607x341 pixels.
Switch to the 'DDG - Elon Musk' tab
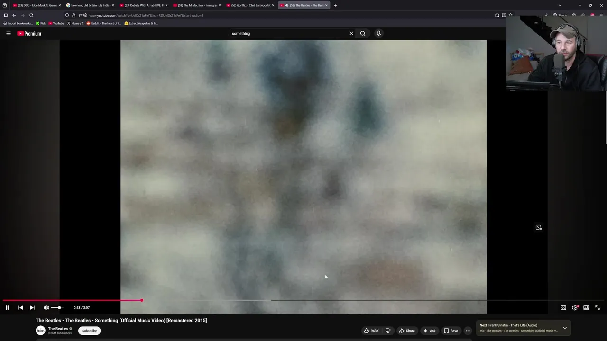(x=37, y=5)
